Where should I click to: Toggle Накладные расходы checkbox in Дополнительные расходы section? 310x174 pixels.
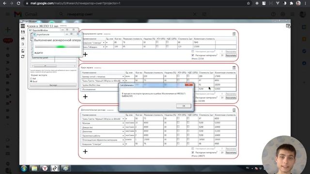pyautogui.click(x=193, y=148)
